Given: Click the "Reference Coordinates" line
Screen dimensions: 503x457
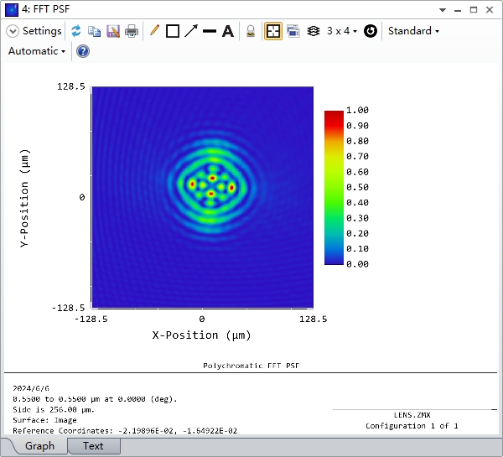Looking at the screenshot, I should click(125, 431).
